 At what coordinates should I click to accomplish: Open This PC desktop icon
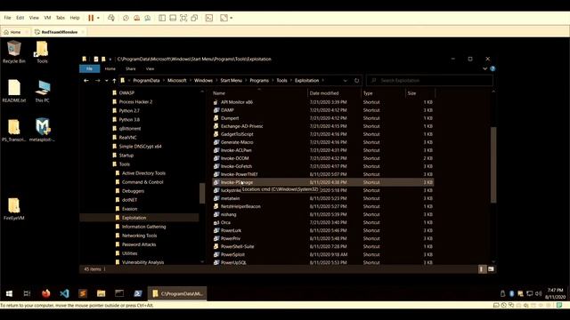pos(42,91)
